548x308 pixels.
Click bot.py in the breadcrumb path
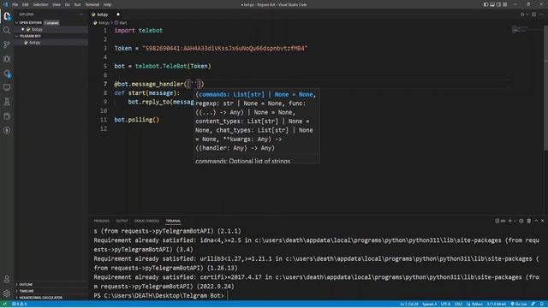point(102,23)
